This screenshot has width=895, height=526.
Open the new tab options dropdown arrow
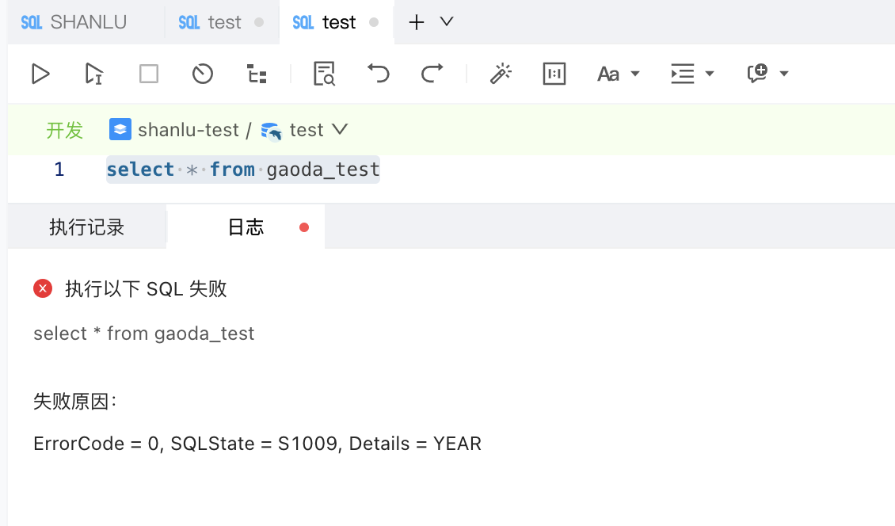point(444,22)
